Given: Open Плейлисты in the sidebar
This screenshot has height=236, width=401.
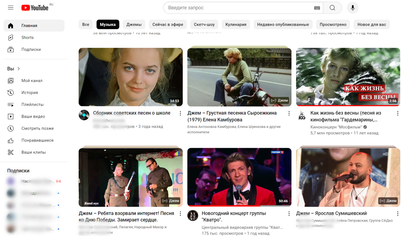Looking at the screenshot, I should click(x=32, y=104).
